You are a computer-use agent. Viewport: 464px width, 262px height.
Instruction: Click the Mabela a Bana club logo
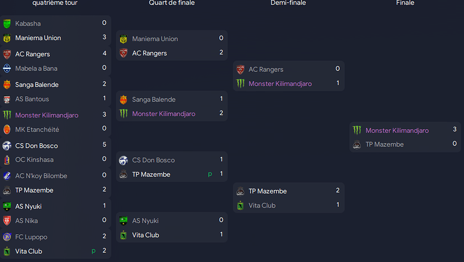click(x=7, y=68)
